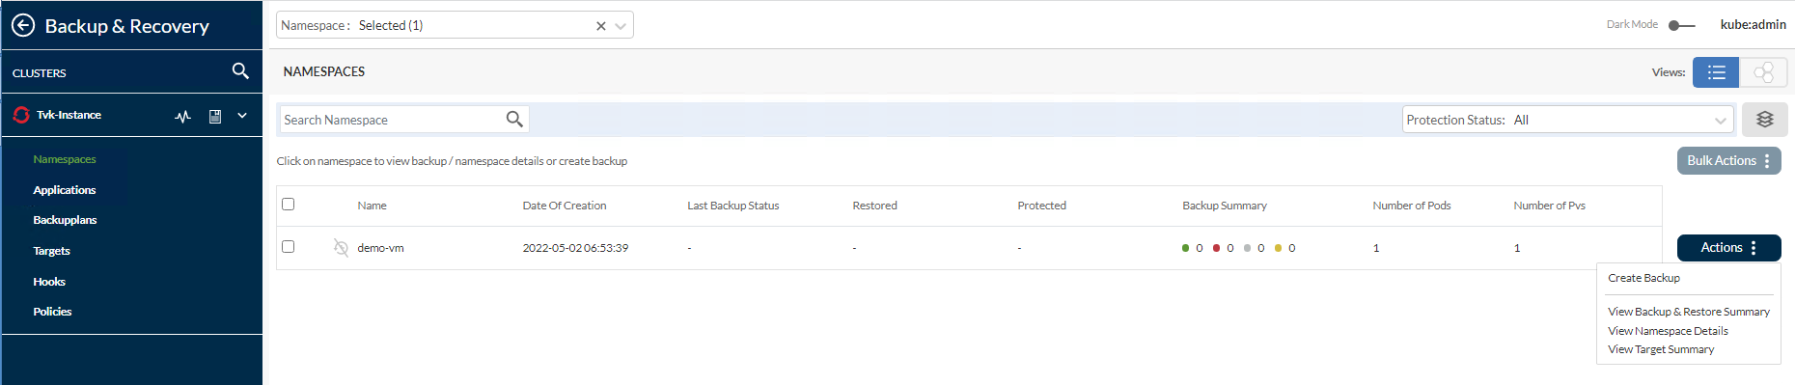The image size is (1795, 385).
Task: Open the Tvk-Instance clipboard report icon
Action: 215,116
